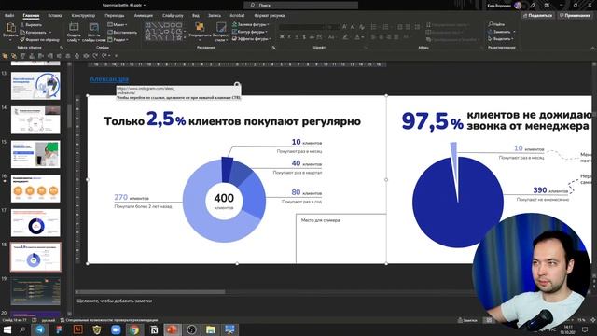The image size is (597, 336).
Task: Open OBS Studio from the taskbar
Action: 191,329
